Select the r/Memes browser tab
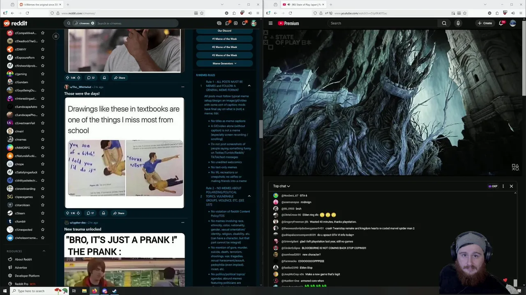Viewport: 526px width, 295px height. coord(40,5)
